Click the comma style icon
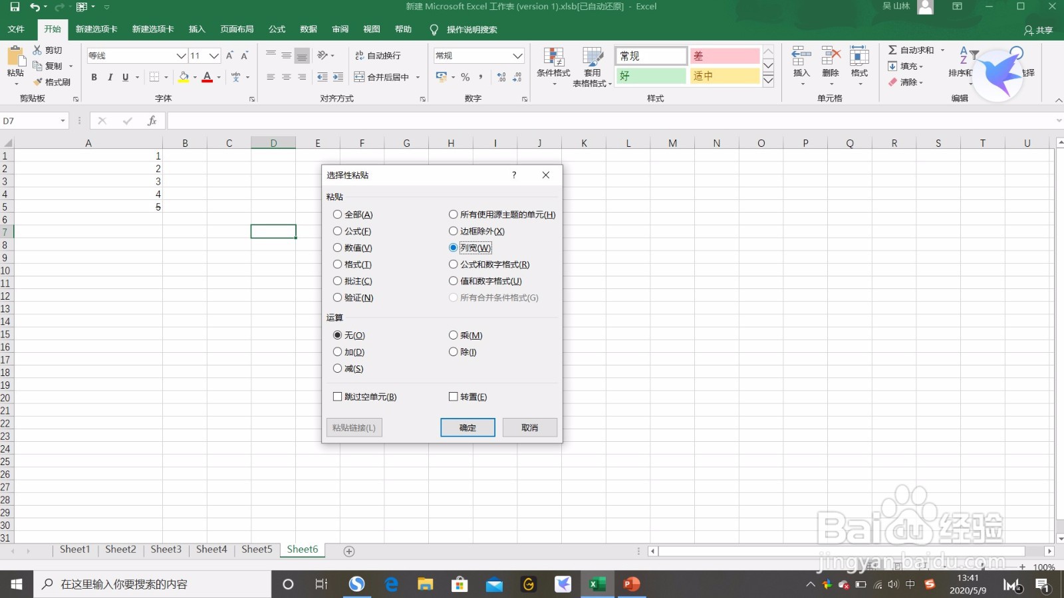This screenshot has height=598, width=1064. tap(481, 77)
